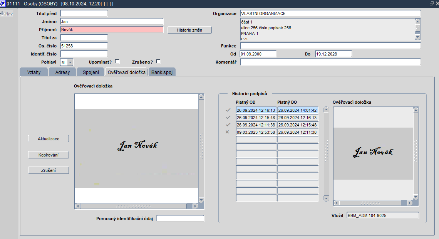Viewport: 439px width, 239px height.
Task: Open the Pohlaví dropdown
Action: pos(70,62)
